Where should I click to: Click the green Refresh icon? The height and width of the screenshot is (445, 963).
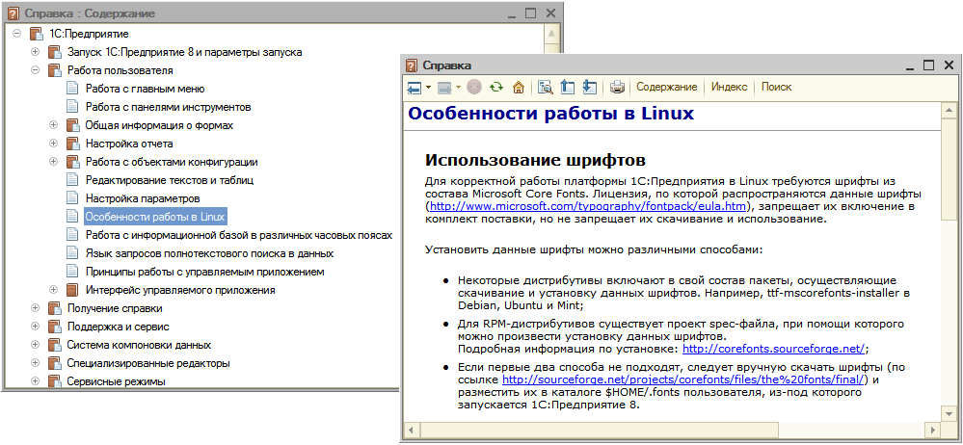[x=495, y=88]
